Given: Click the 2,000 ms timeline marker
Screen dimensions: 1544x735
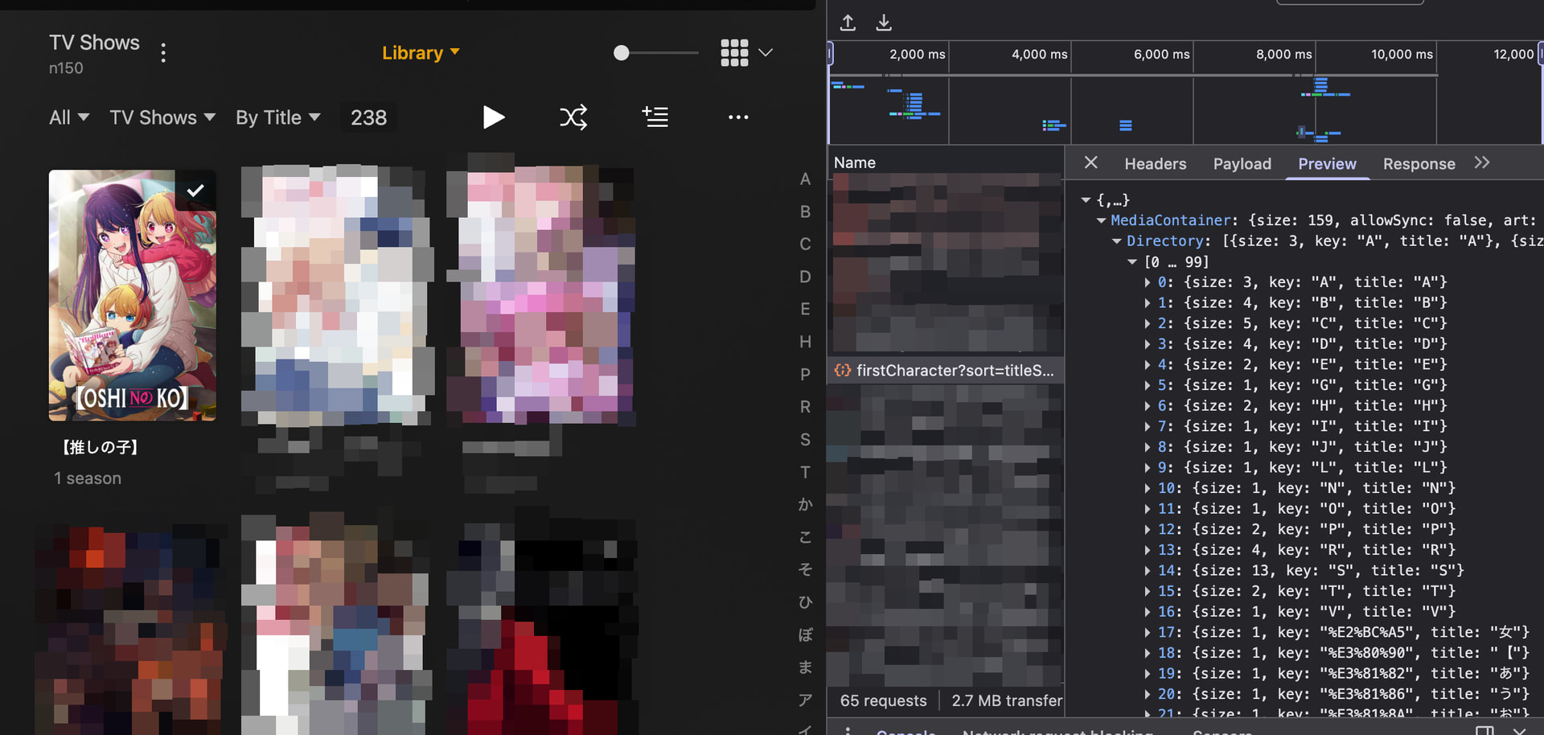Looking at the screenshot, I should 917,54.
